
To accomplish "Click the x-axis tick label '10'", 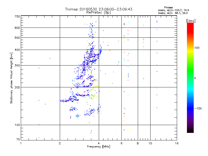I will (x=150, y=143).
